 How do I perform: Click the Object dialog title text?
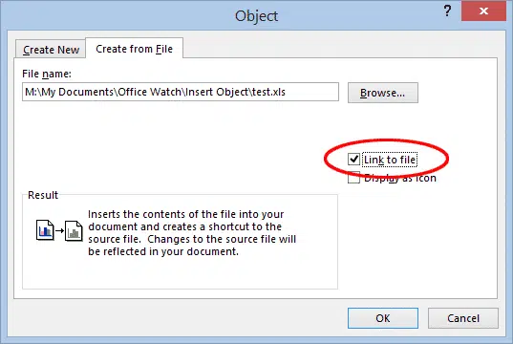coord(256,16)
